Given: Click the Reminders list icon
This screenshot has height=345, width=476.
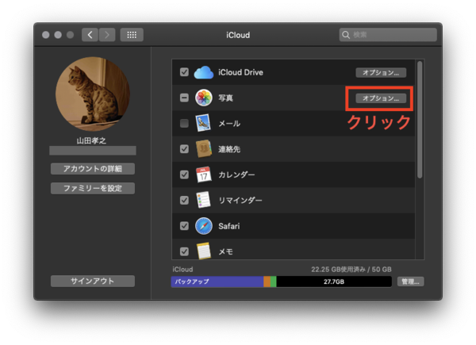Looking at the screenshot, I should click(204, 200).
